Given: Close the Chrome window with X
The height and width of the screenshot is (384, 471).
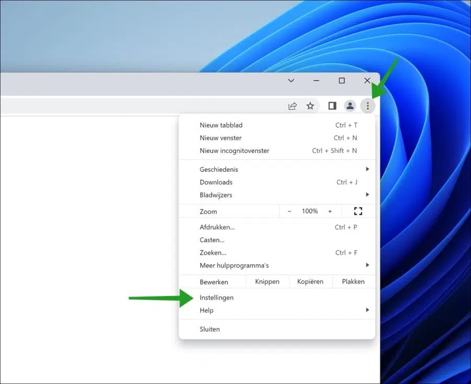Looking at the screenshot, I should 367,81.
